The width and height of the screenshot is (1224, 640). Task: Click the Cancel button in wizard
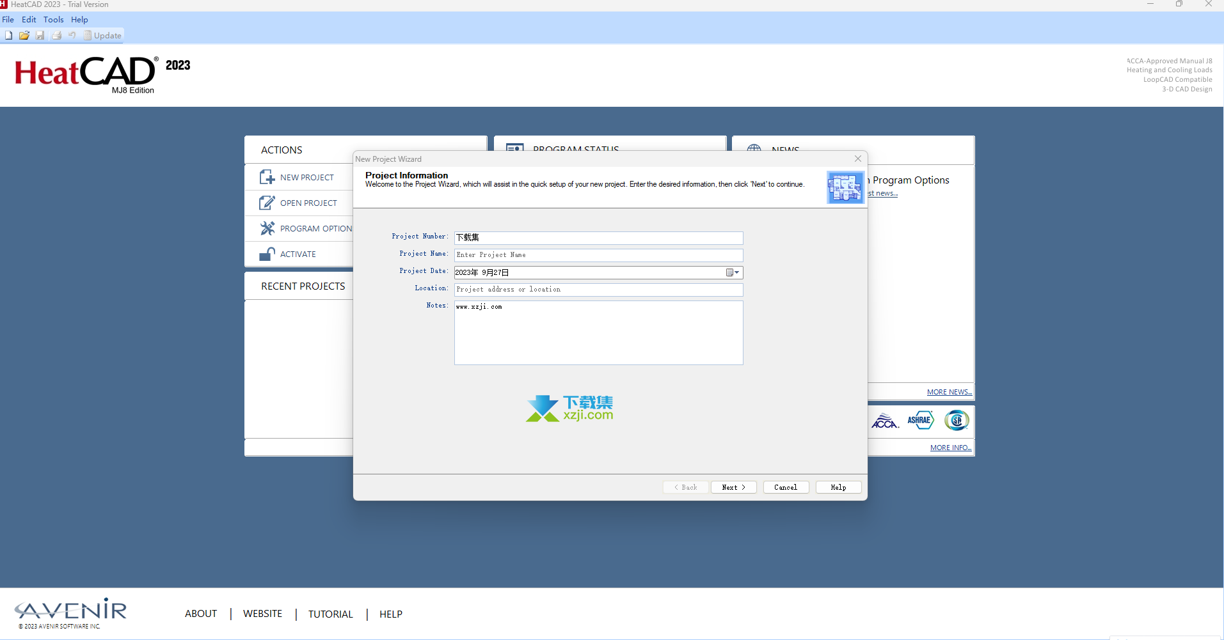(x=786, y=487)
